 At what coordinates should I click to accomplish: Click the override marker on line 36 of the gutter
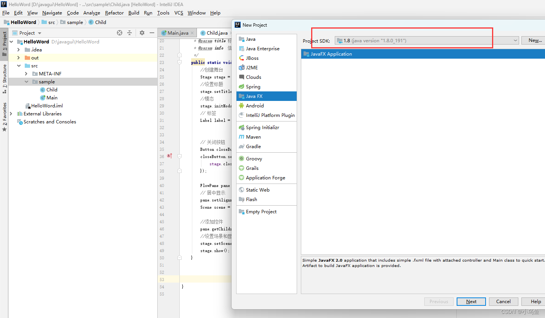169,156
